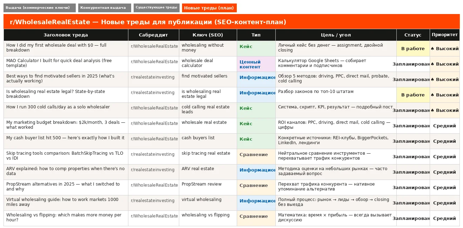This screenshot has height=228, width=463.
Task: Click 'В работе' status in first deal row
Action: pyautogui.click(x=413, y=49)
